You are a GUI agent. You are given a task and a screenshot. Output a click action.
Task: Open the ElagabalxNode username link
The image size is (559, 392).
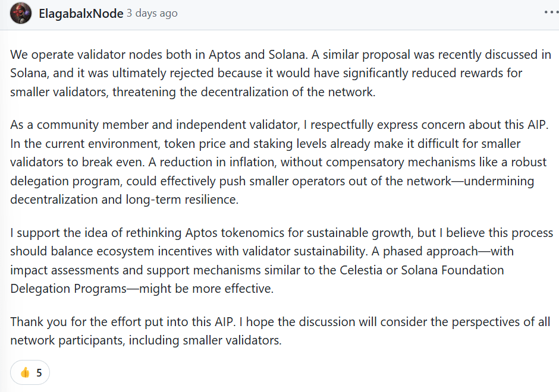(81, 14)
